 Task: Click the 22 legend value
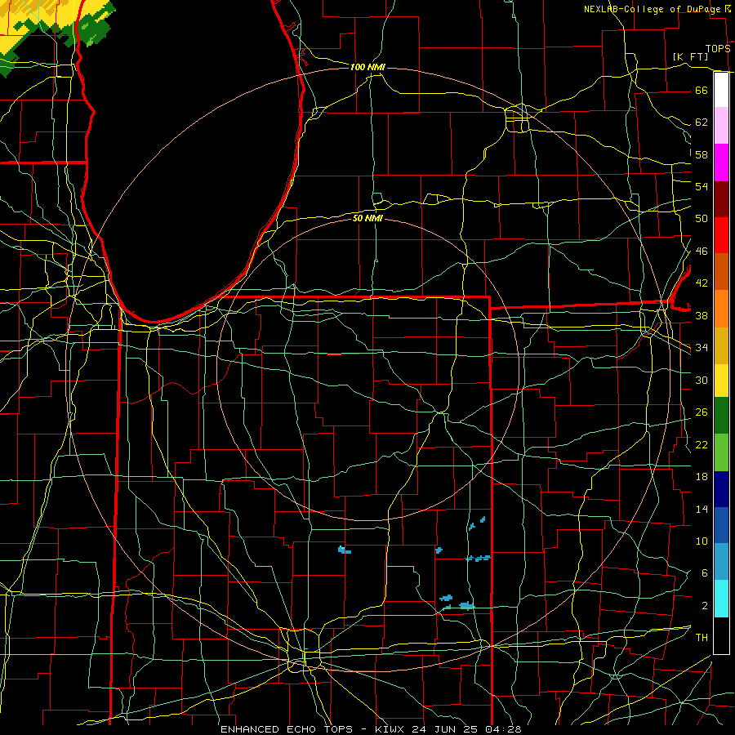(702, 445)
